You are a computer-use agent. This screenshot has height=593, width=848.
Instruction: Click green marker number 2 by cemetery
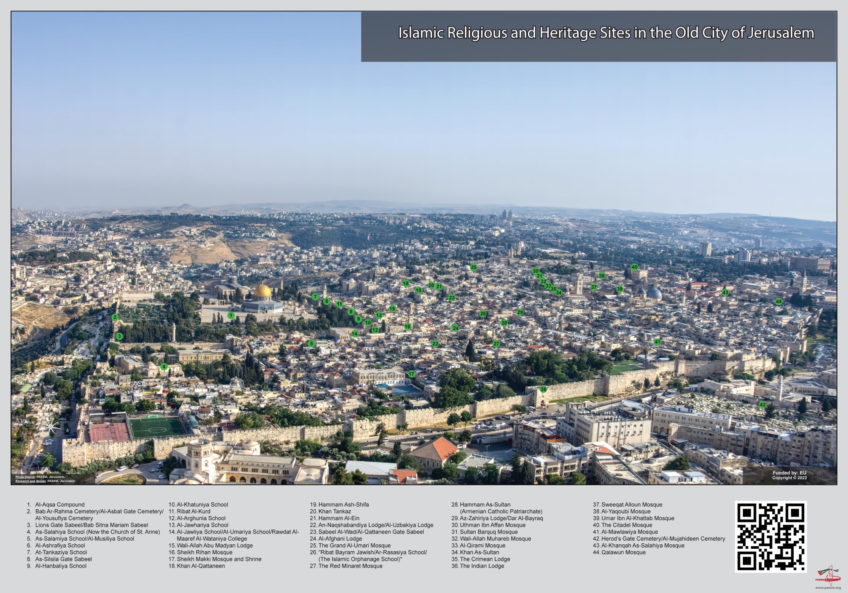pos(115,317)
